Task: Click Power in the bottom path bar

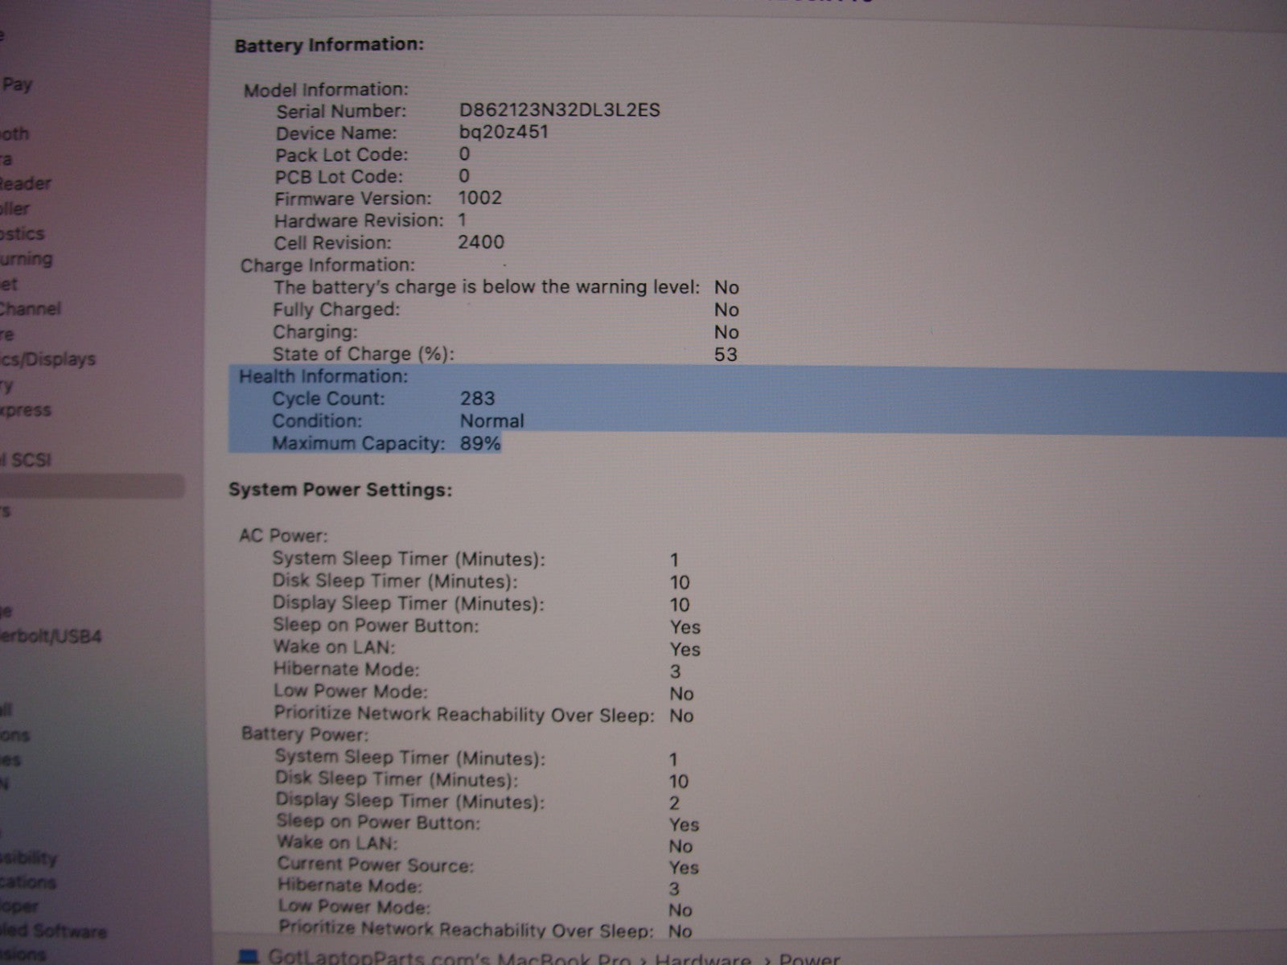Action: [809, 959]
